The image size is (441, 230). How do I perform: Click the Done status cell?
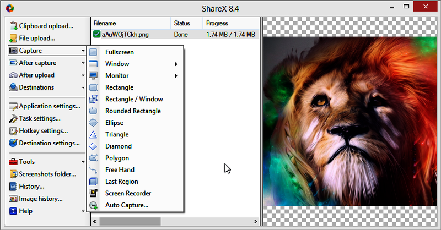pos(181,34)
